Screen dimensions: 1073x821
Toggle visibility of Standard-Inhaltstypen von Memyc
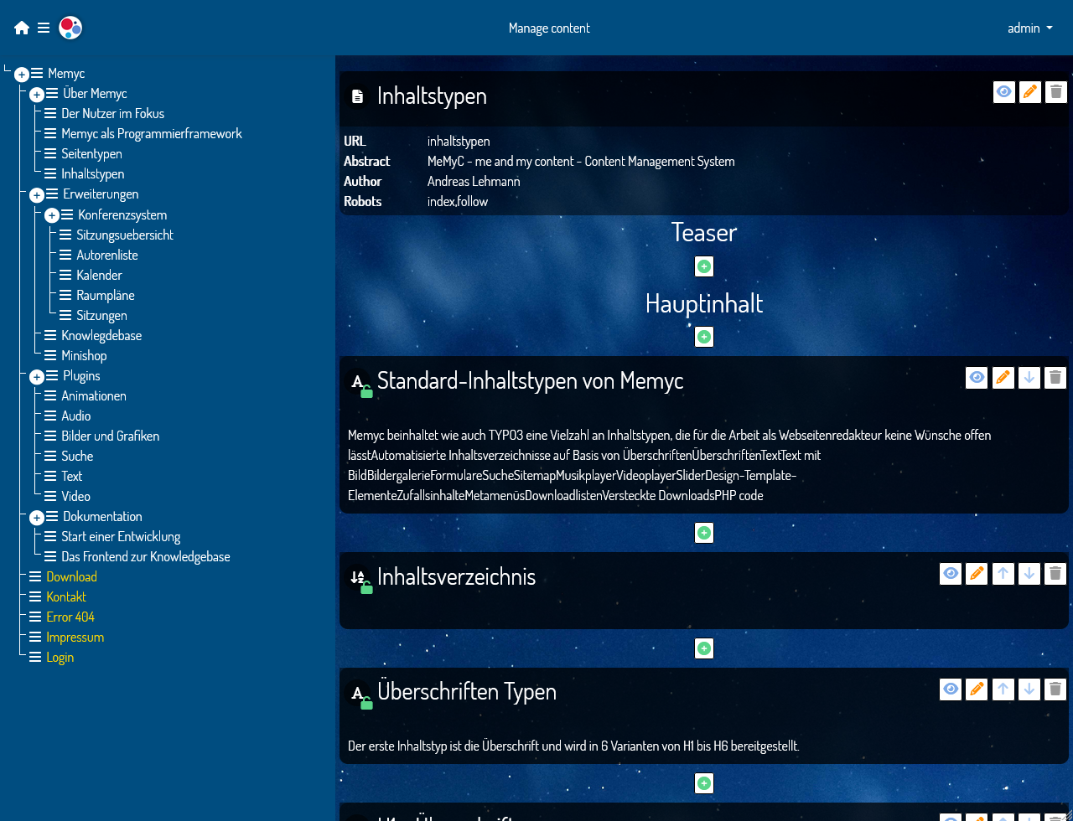[x=977, y=378]
